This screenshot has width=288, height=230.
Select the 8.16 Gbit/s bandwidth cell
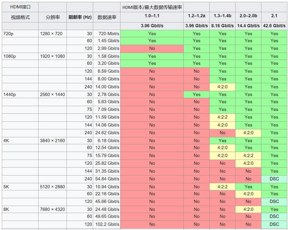coord(222,26)
